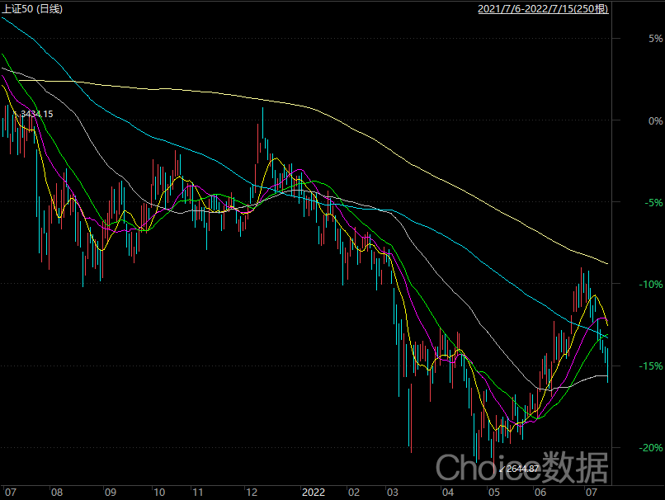Click the 09 month marker on time axis

[111, 493]
